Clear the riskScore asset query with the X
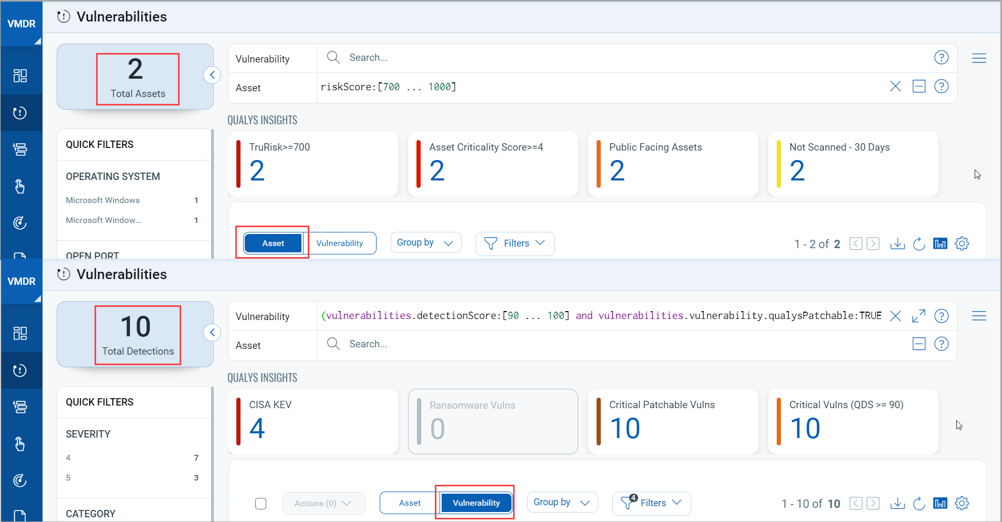The image size is (1002, 522). click(x=896, y=87)
